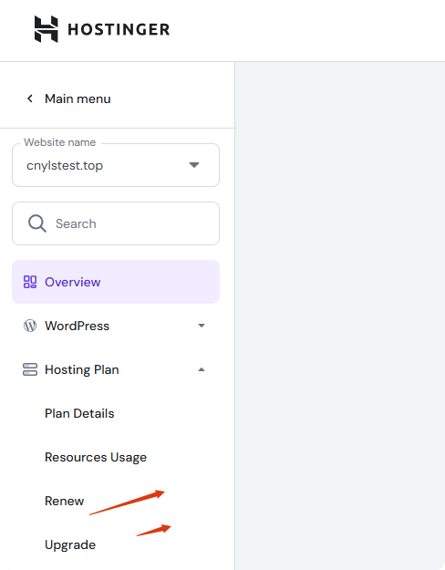Click the Hosting Plan server icon
The height and width of the screenshot is (570, 445).
(x=30, y=369)
